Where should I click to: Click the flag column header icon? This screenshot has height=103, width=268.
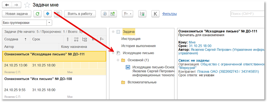pos(102,39)
